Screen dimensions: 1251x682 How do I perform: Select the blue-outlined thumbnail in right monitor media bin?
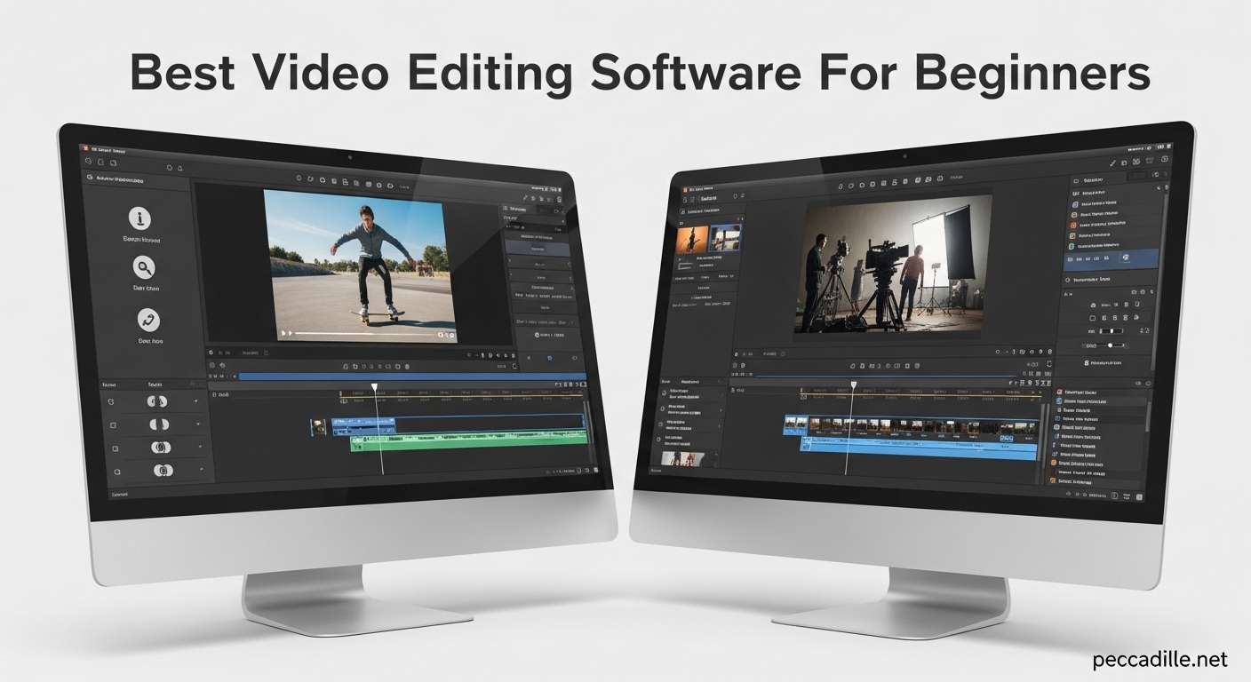pyautogui.click(x=725, y=237)
